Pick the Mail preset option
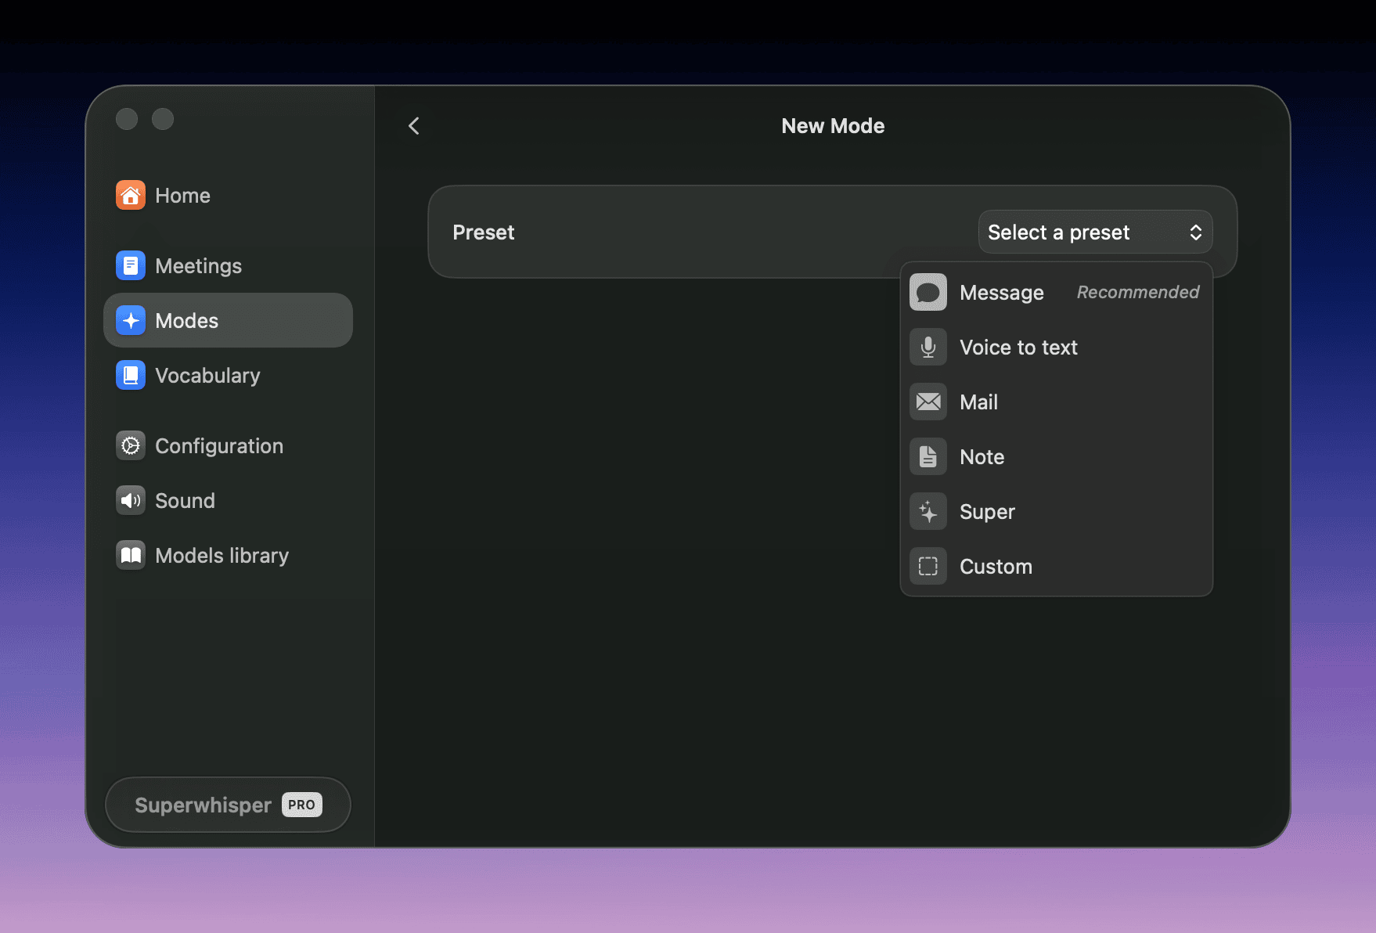 click(1056, 402)
